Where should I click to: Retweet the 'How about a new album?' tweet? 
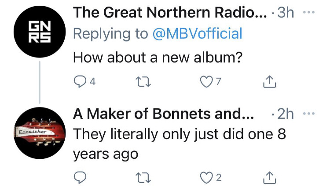pyautogui.click(x=143, y=82)
